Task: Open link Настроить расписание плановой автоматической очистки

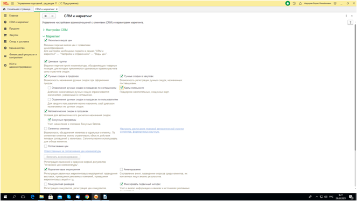Action: pyautogui.click(x=152, y=130)
